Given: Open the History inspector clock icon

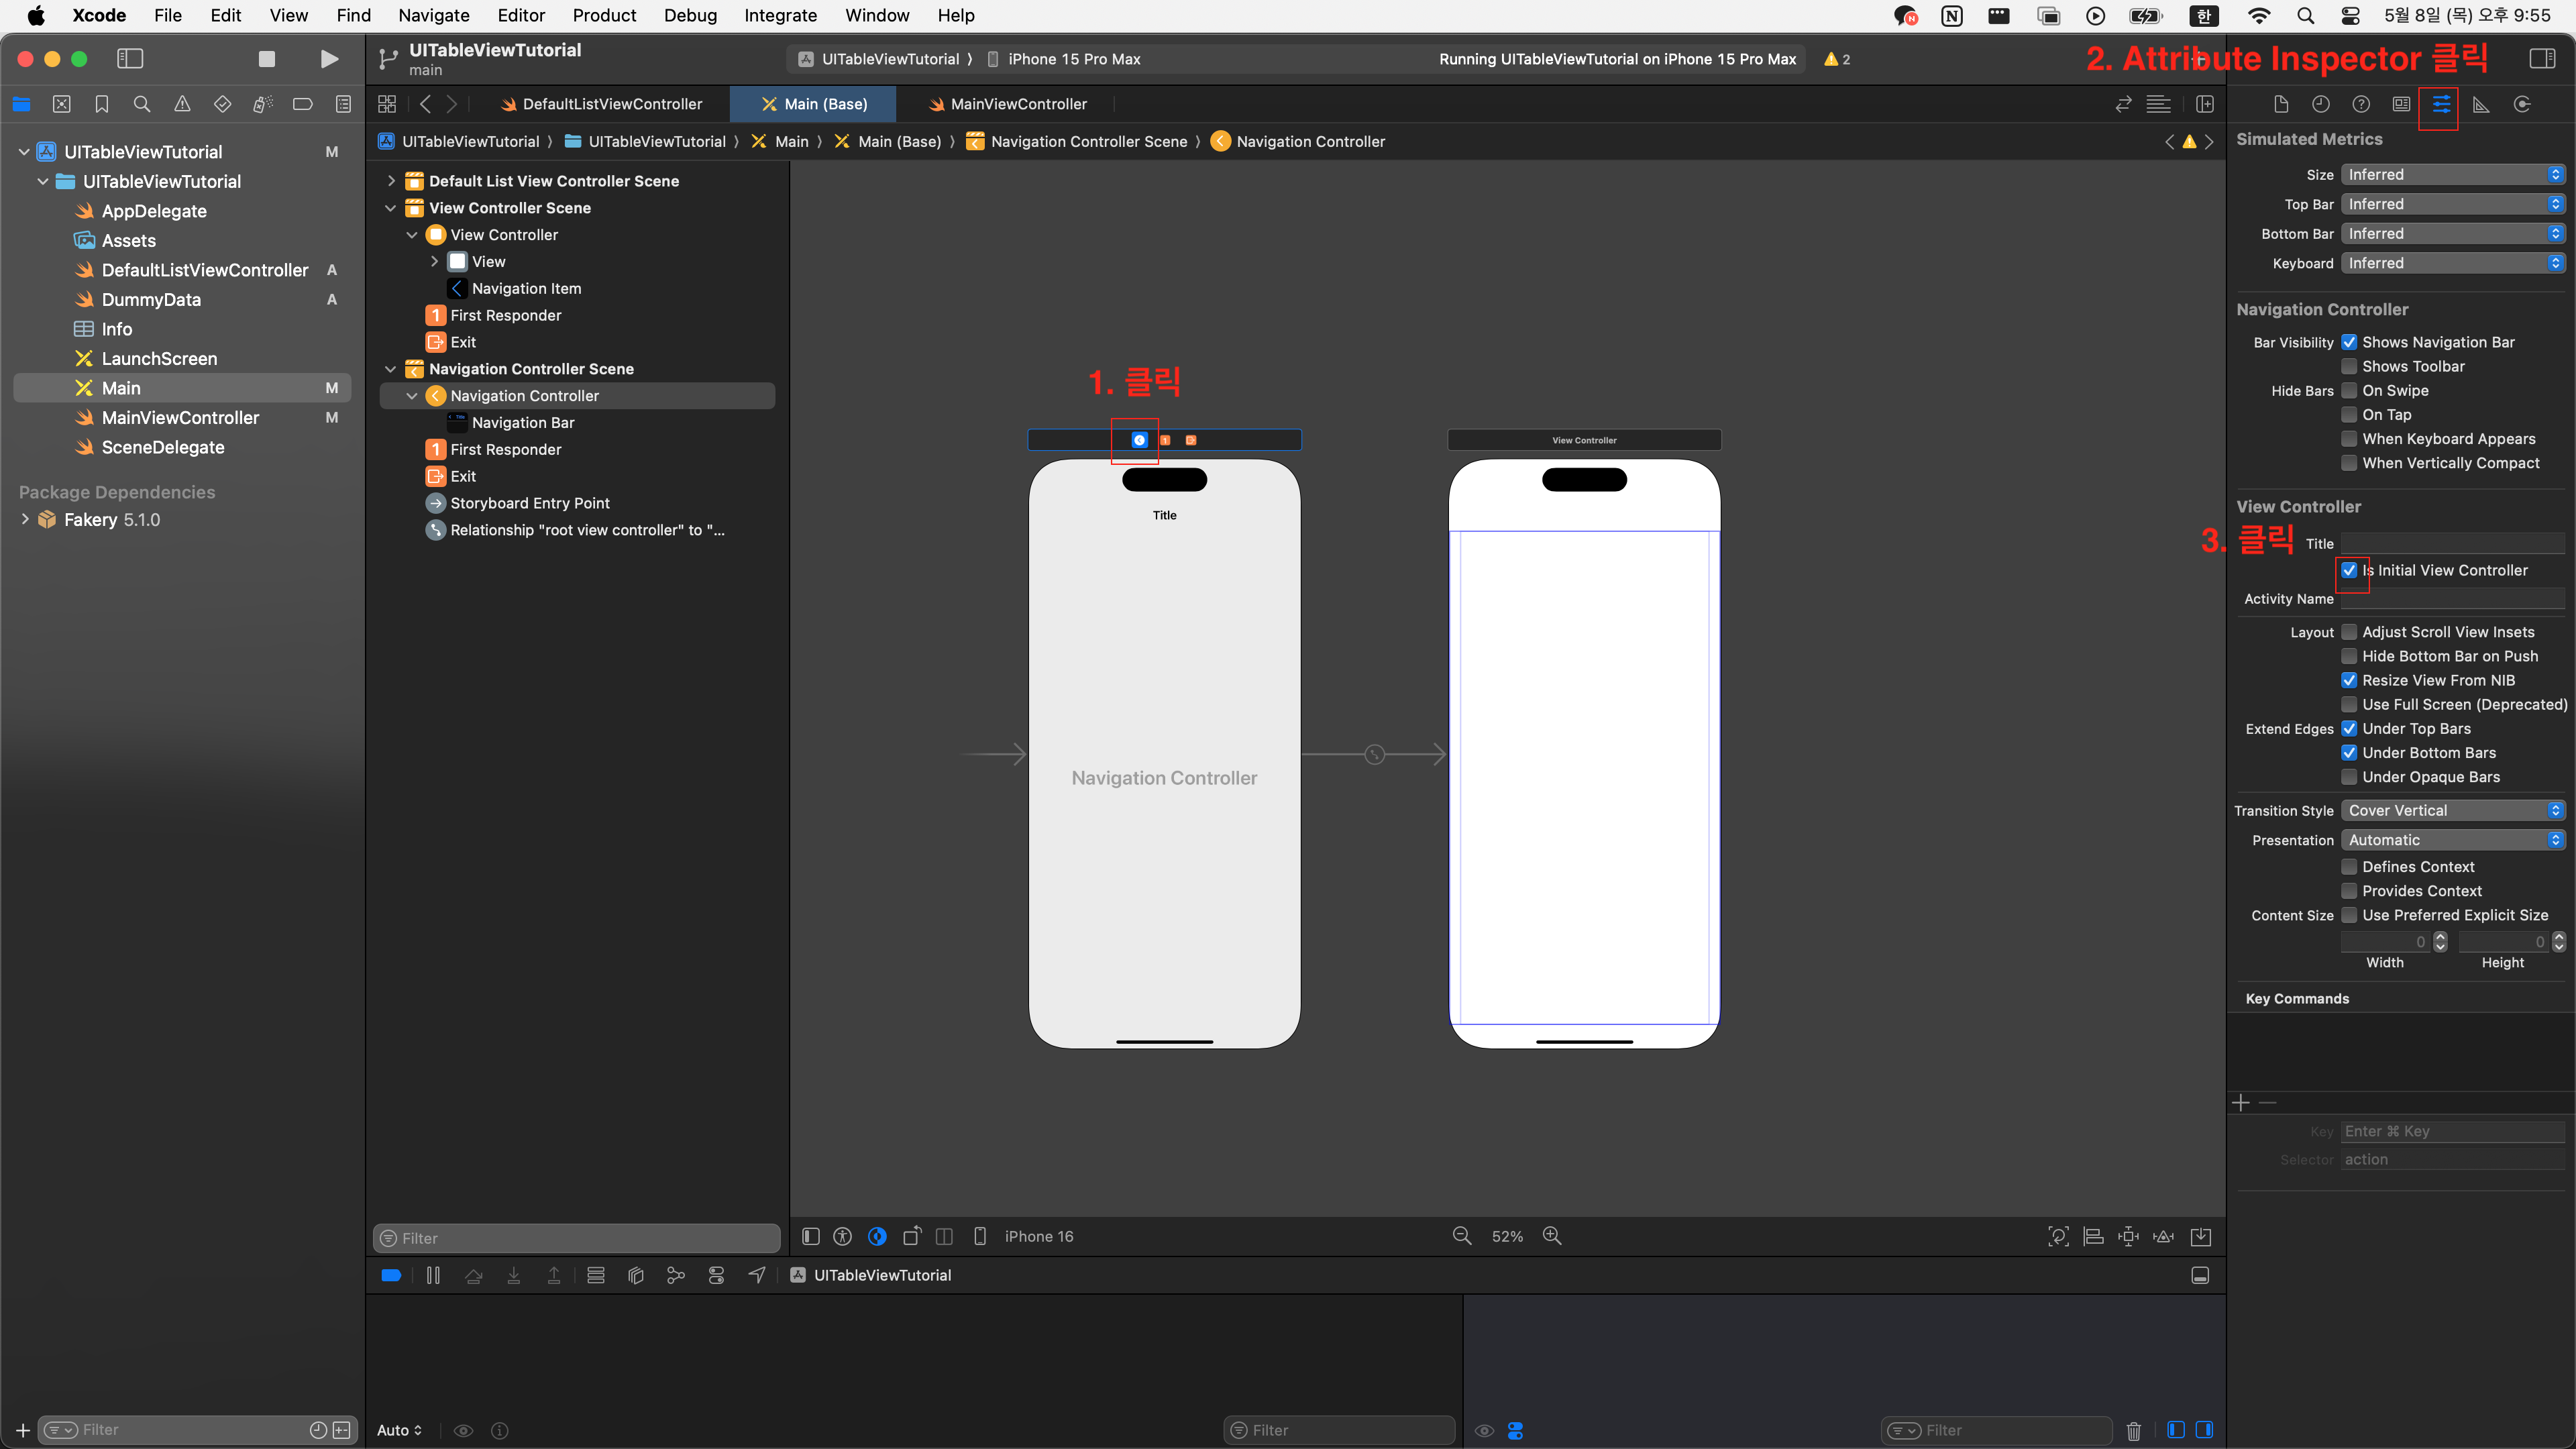Looking at the screenshot, I should [2321, 104].
